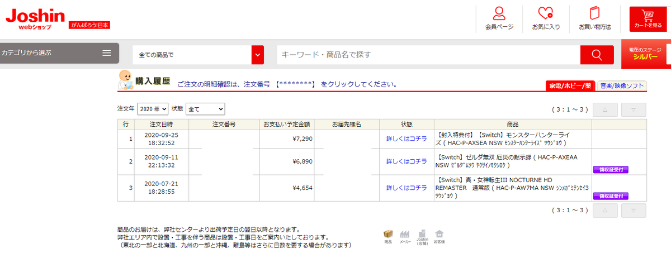Click the 注文番号 column header
The height and width of the screenshot is (277, 671).
pyautogui.click(x=224, y=124)
